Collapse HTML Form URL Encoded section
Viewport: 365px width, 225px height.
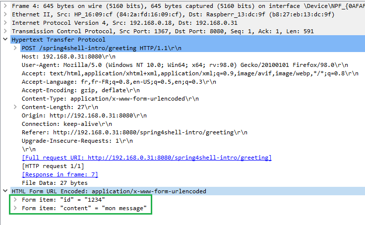point(5,191)
